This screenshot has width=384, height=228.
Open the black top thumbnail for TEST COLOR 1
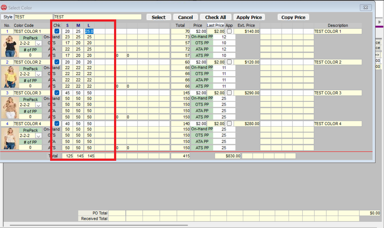pyautogui.click(x=10, y=46)
